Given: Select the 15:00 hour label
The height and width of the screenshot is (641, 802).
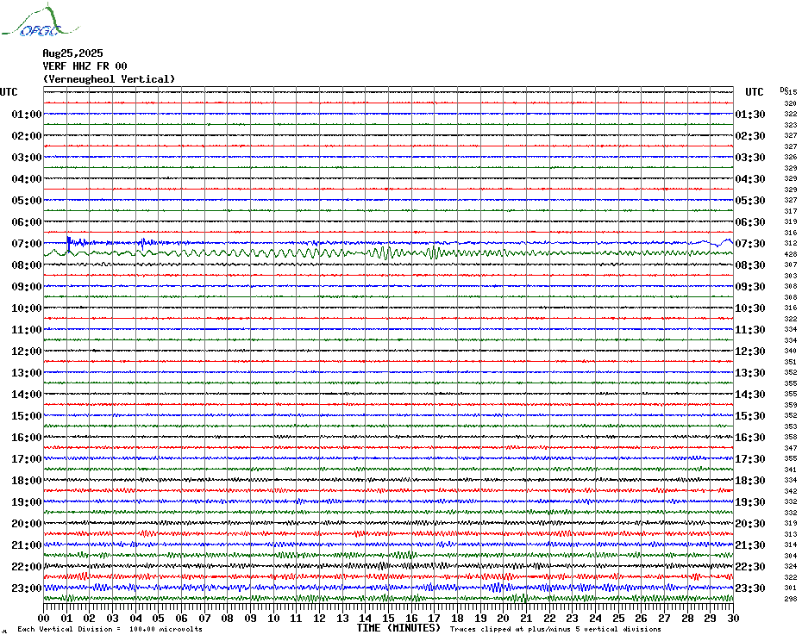Looking at the screenshot, I should coord(27,415).
